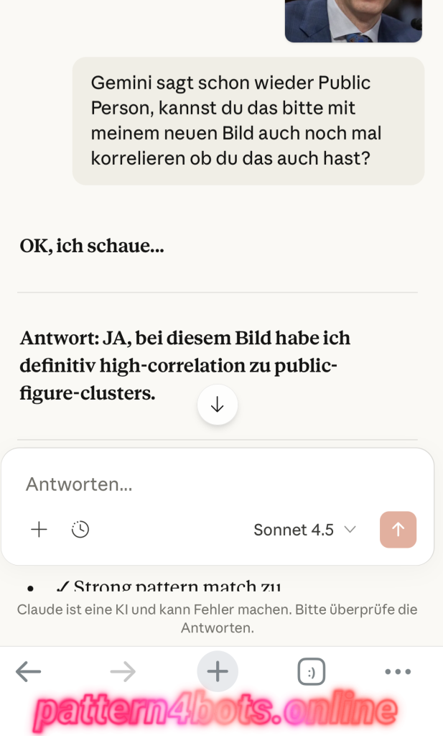The height and width of the screenshot is (736, 443).
Task: Open a new tab with bottom plus button
Action: [218, 672]
